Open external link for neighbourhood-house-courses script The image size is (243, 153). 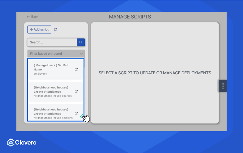tap(76, 91)
